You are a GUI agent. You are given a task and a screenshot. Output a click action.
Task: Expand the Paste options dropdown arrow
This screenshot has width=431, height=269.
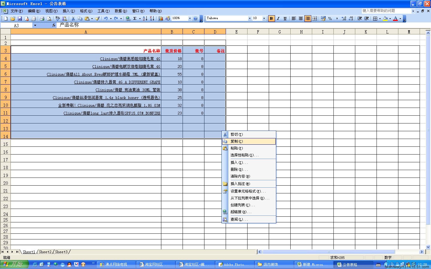[92, 19]
